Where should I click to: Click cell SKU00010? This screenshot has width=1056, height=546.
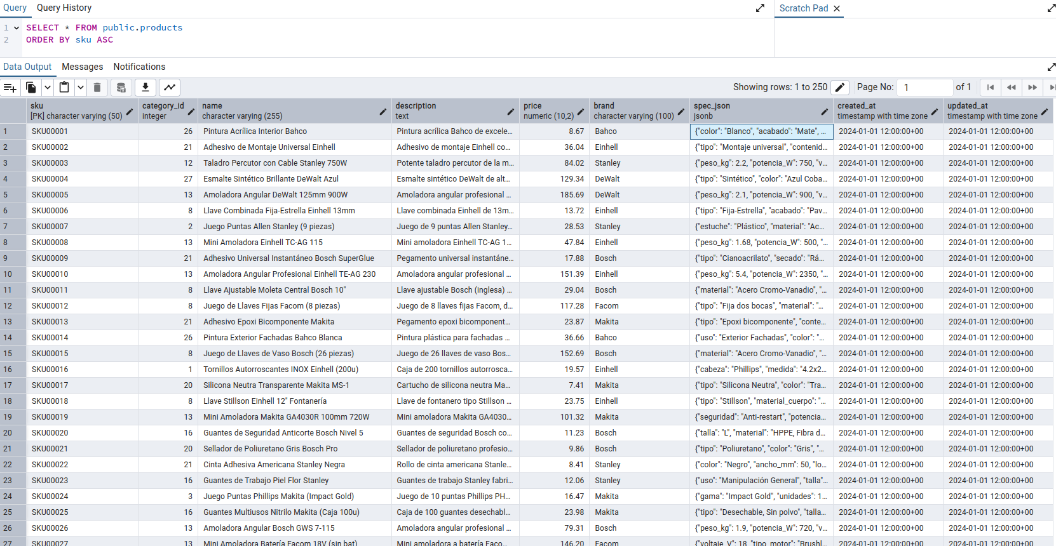click(83, 274)
